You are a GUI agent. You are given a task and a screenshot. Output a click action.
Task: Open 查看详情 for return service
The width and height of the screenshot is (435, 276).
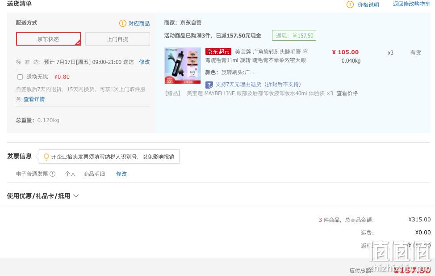point(34,99)
